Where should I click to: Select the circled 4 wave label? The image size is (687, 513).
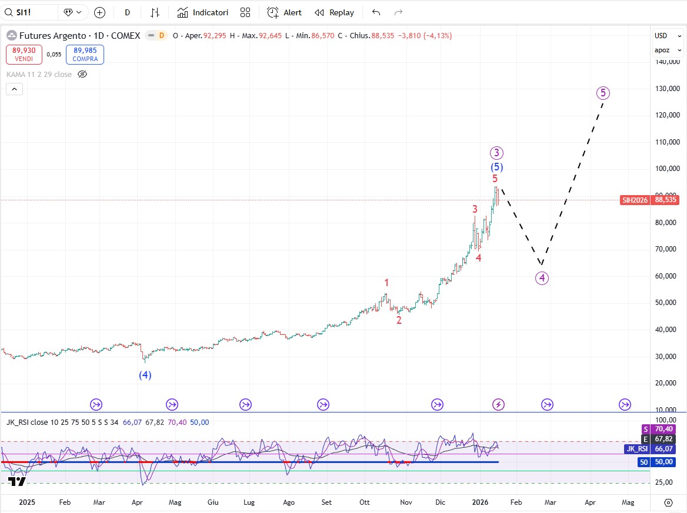(542, 278)
